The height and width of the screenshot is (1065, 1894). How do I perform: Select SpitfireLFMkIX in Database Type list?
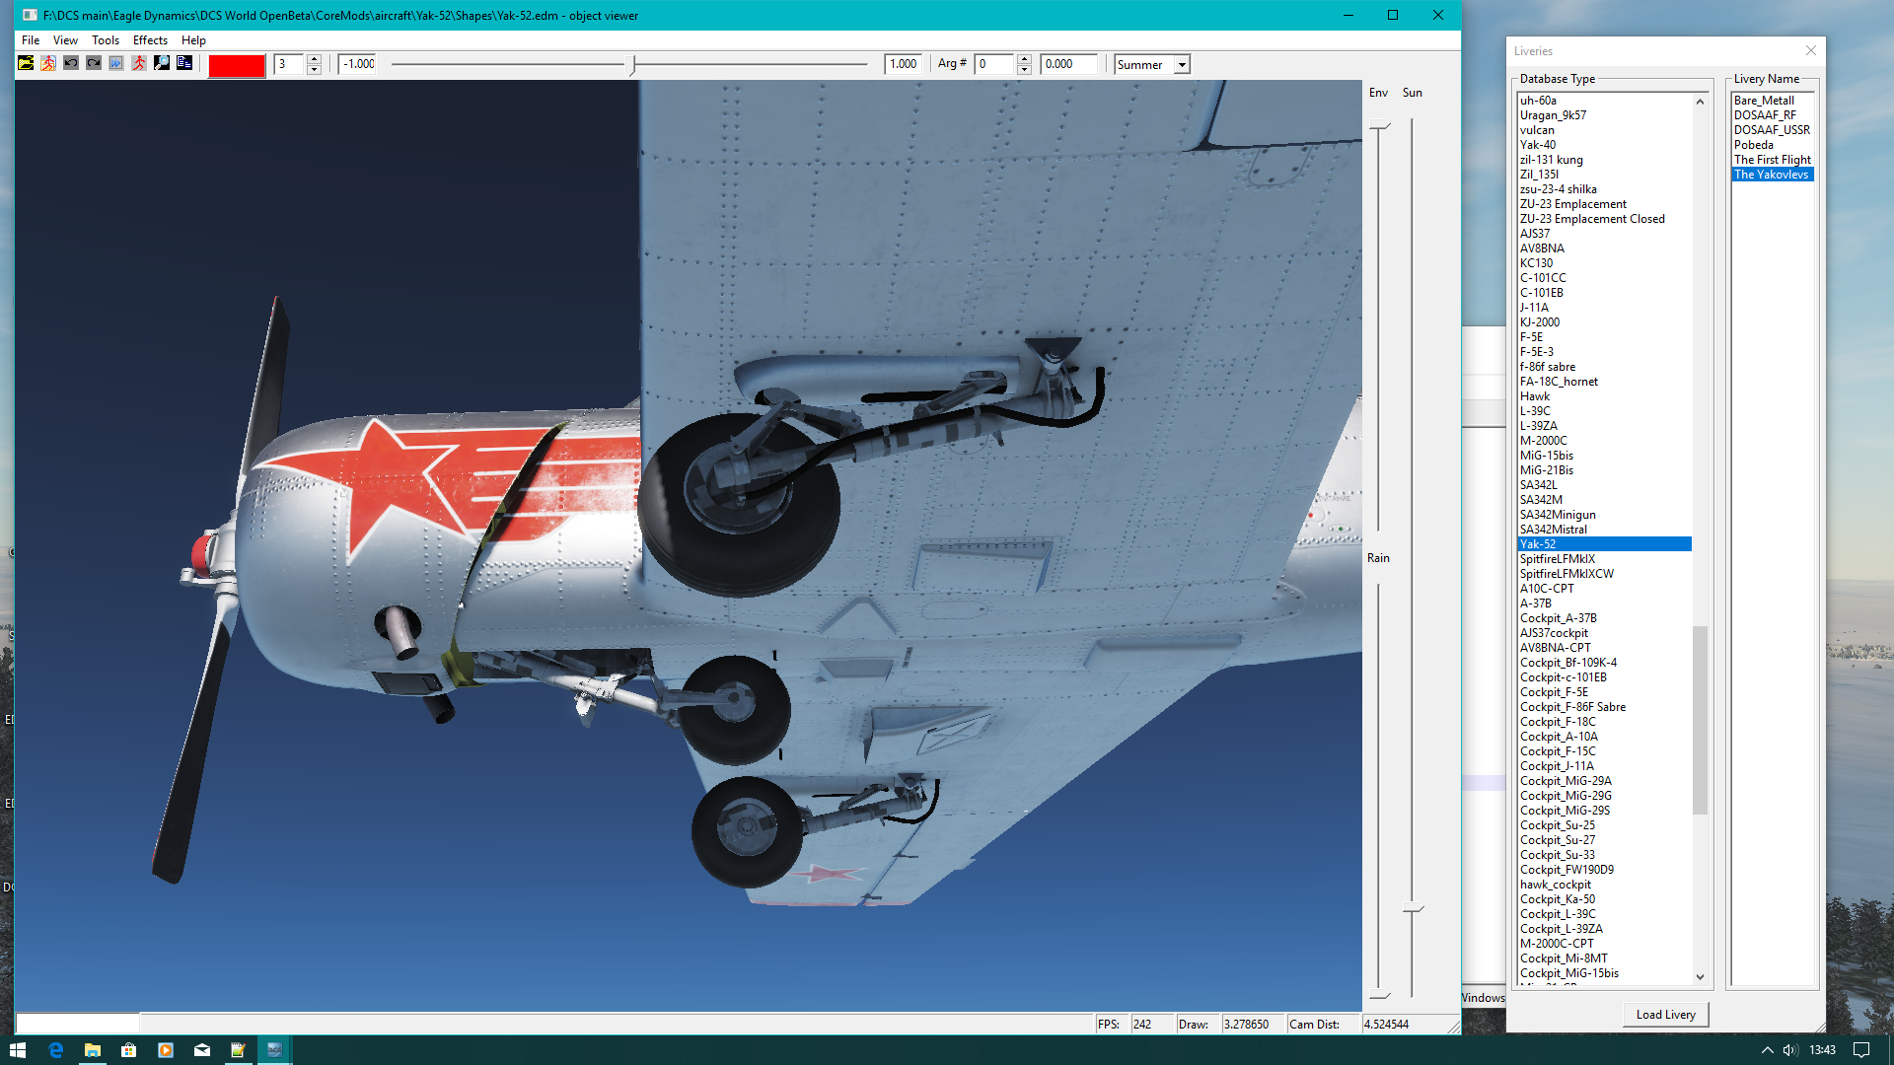pos(1604,559)
